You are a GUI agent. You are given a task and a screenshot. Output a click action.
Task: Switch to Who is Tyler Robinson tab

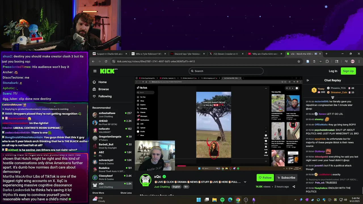pos(148,54)
